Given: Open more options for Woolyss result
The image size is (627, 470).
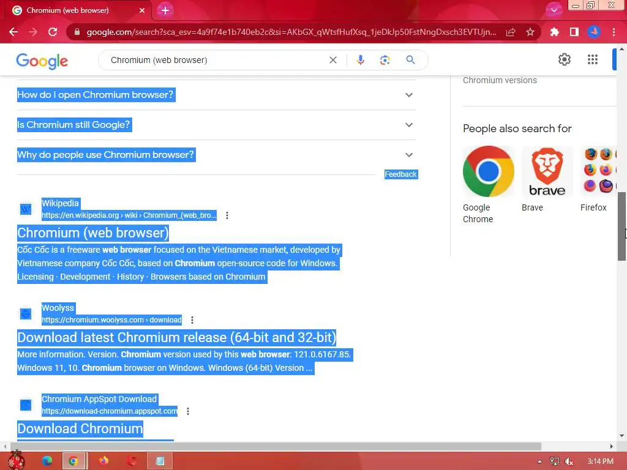Looking at the screenshot, I should pyautogui.click(x=192, y=320).
